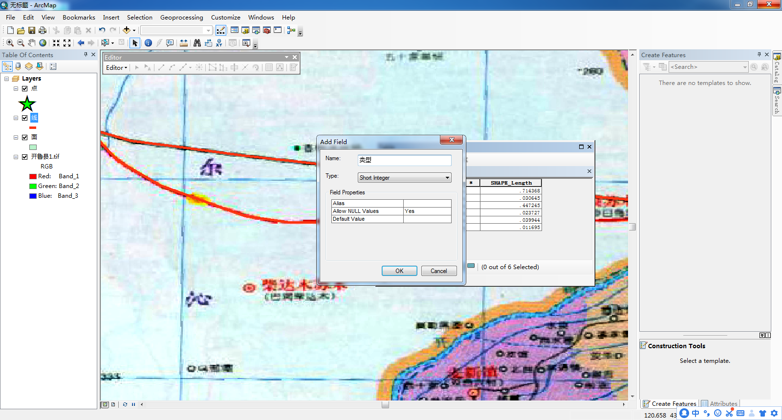The width and height of the screenshot is (782, 420).
Task: Open the Catalog side tab
Action: pos(777,68)
